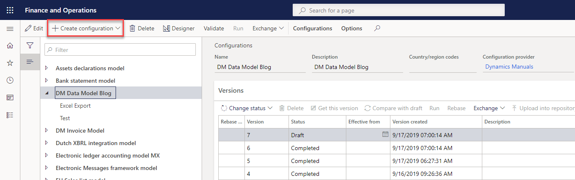The image size is (575, 180).
Task: Open the app launcher waffle icon
Action: (x=10, y=10)
